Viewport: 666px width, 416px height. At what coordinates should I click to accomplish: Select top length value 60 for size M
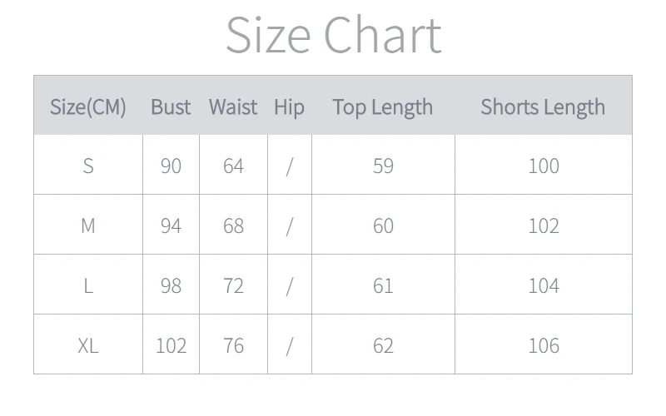[x=383, y=225]
